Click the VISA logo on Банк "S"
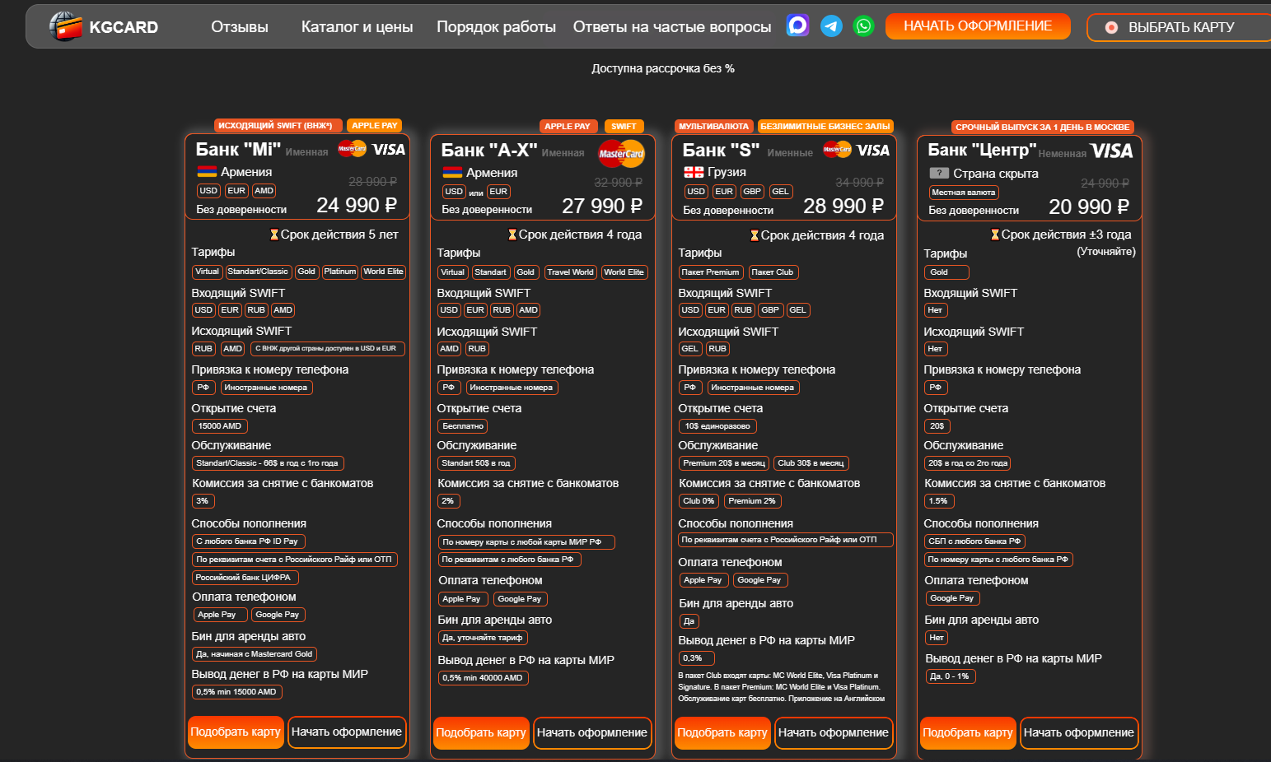This screenshot has width=1271, height=762. coord(873,151)
